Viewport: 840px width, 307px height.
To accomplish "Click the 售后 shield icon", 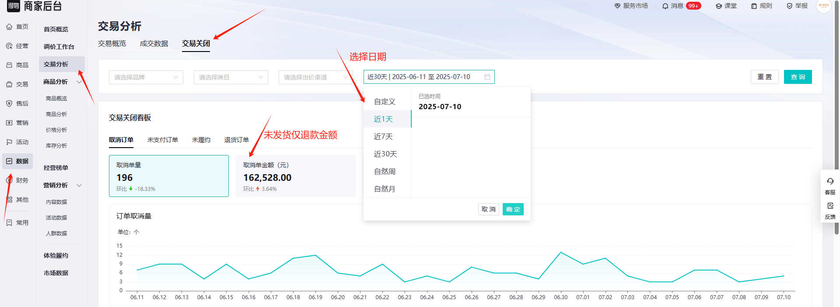I will click(x=9, y=103).
